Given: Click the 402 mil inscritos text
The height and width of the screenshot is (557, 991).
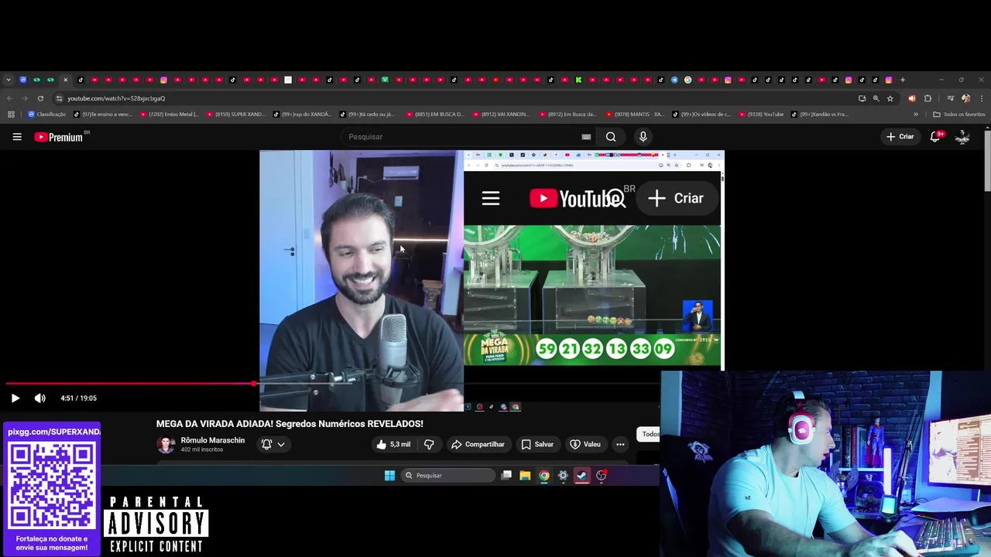Looking at the screenshot, I should click(x=202, y=449).
